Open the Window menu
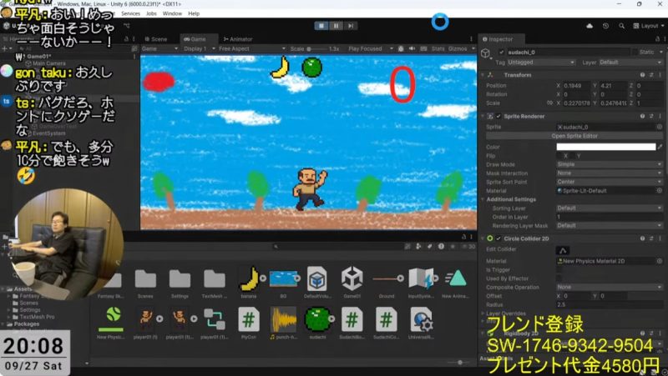 [172, 14]
